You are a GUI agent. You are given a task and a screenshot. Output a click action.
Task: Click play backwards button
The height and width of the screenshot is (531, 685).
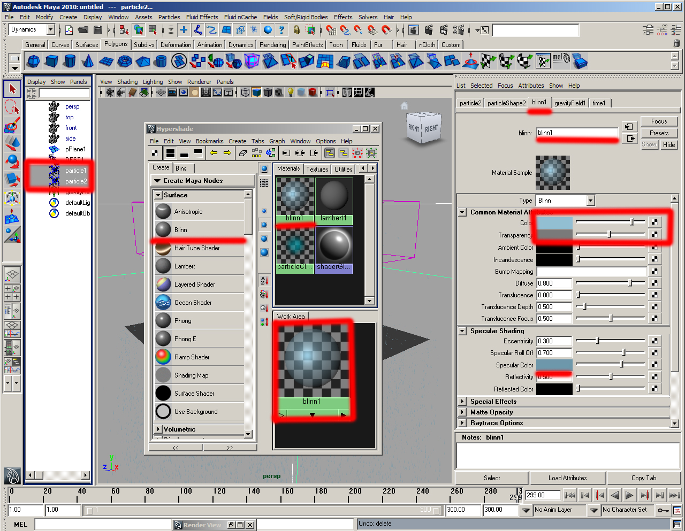[x=615, y=495]
